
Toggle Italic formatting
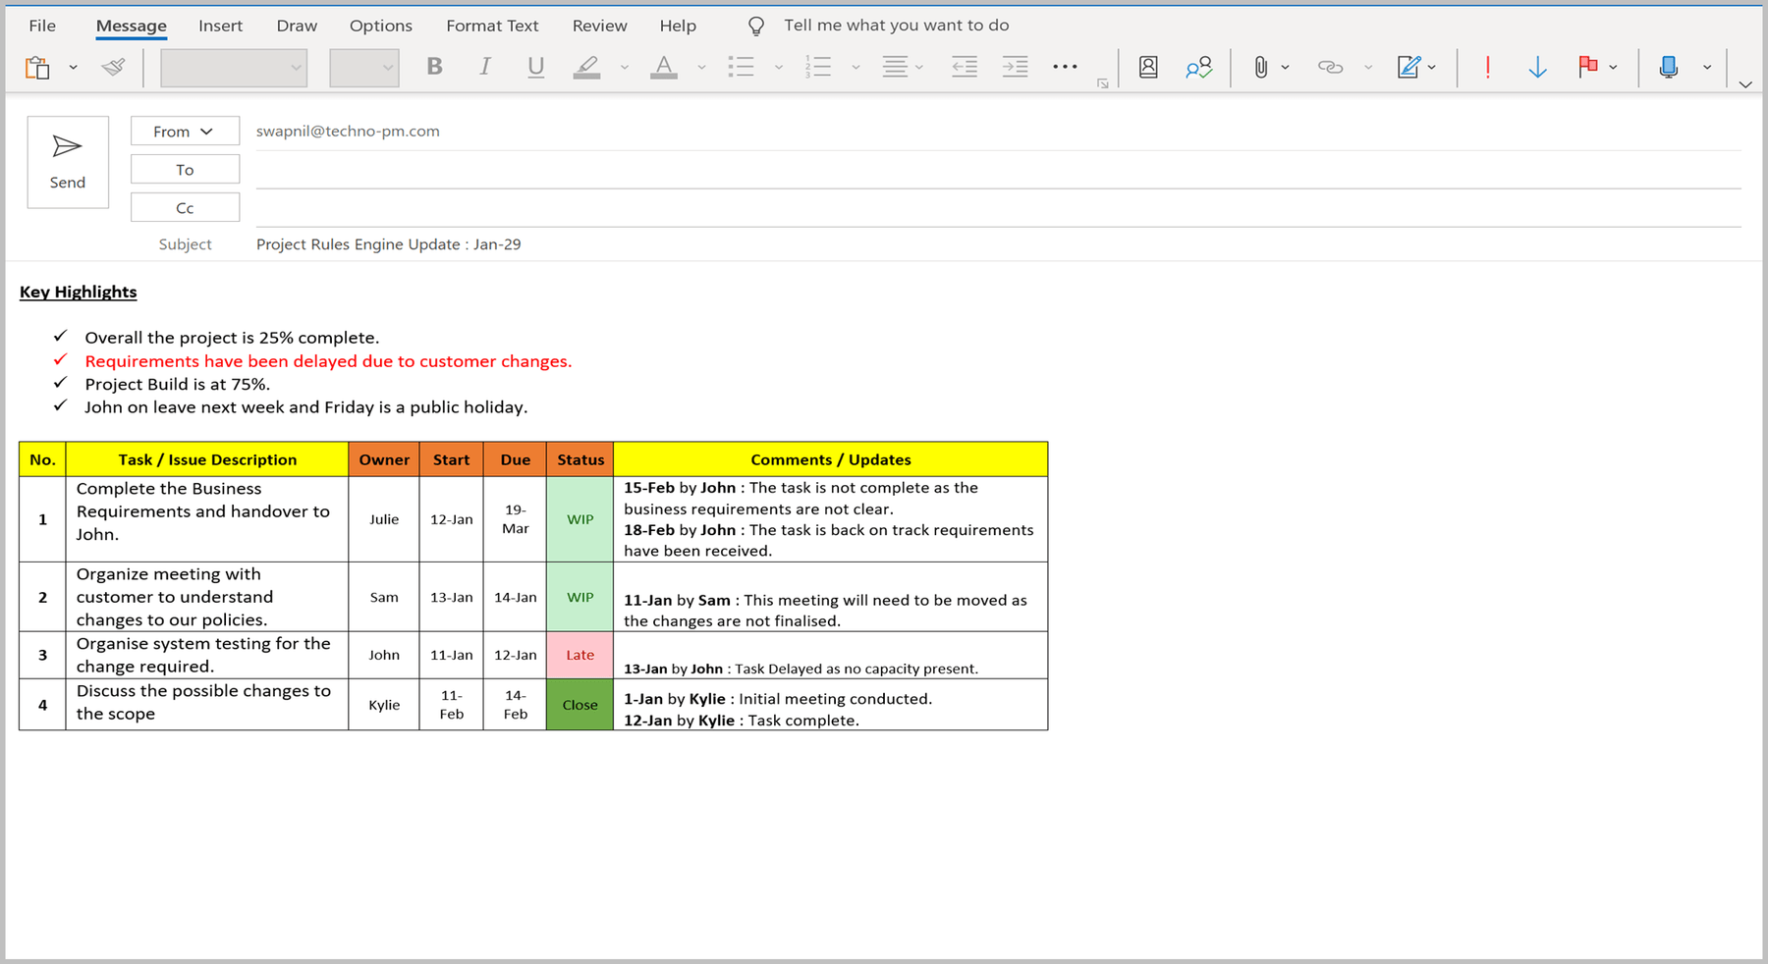484,67
